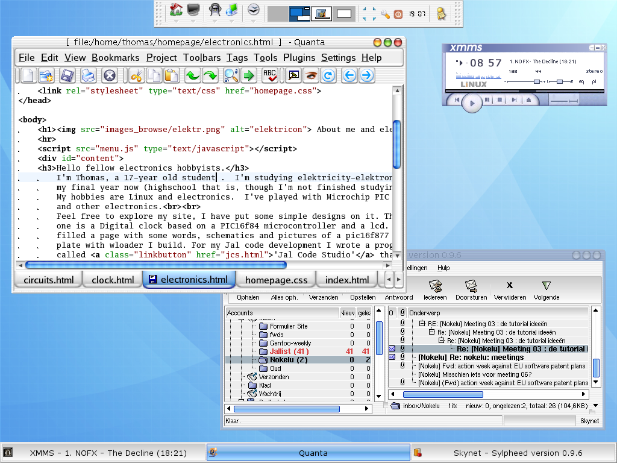Open the Plugins menu in Quanta
Image resolution: width=617 pixels, height=463 pixels.
tap(299, 58)
